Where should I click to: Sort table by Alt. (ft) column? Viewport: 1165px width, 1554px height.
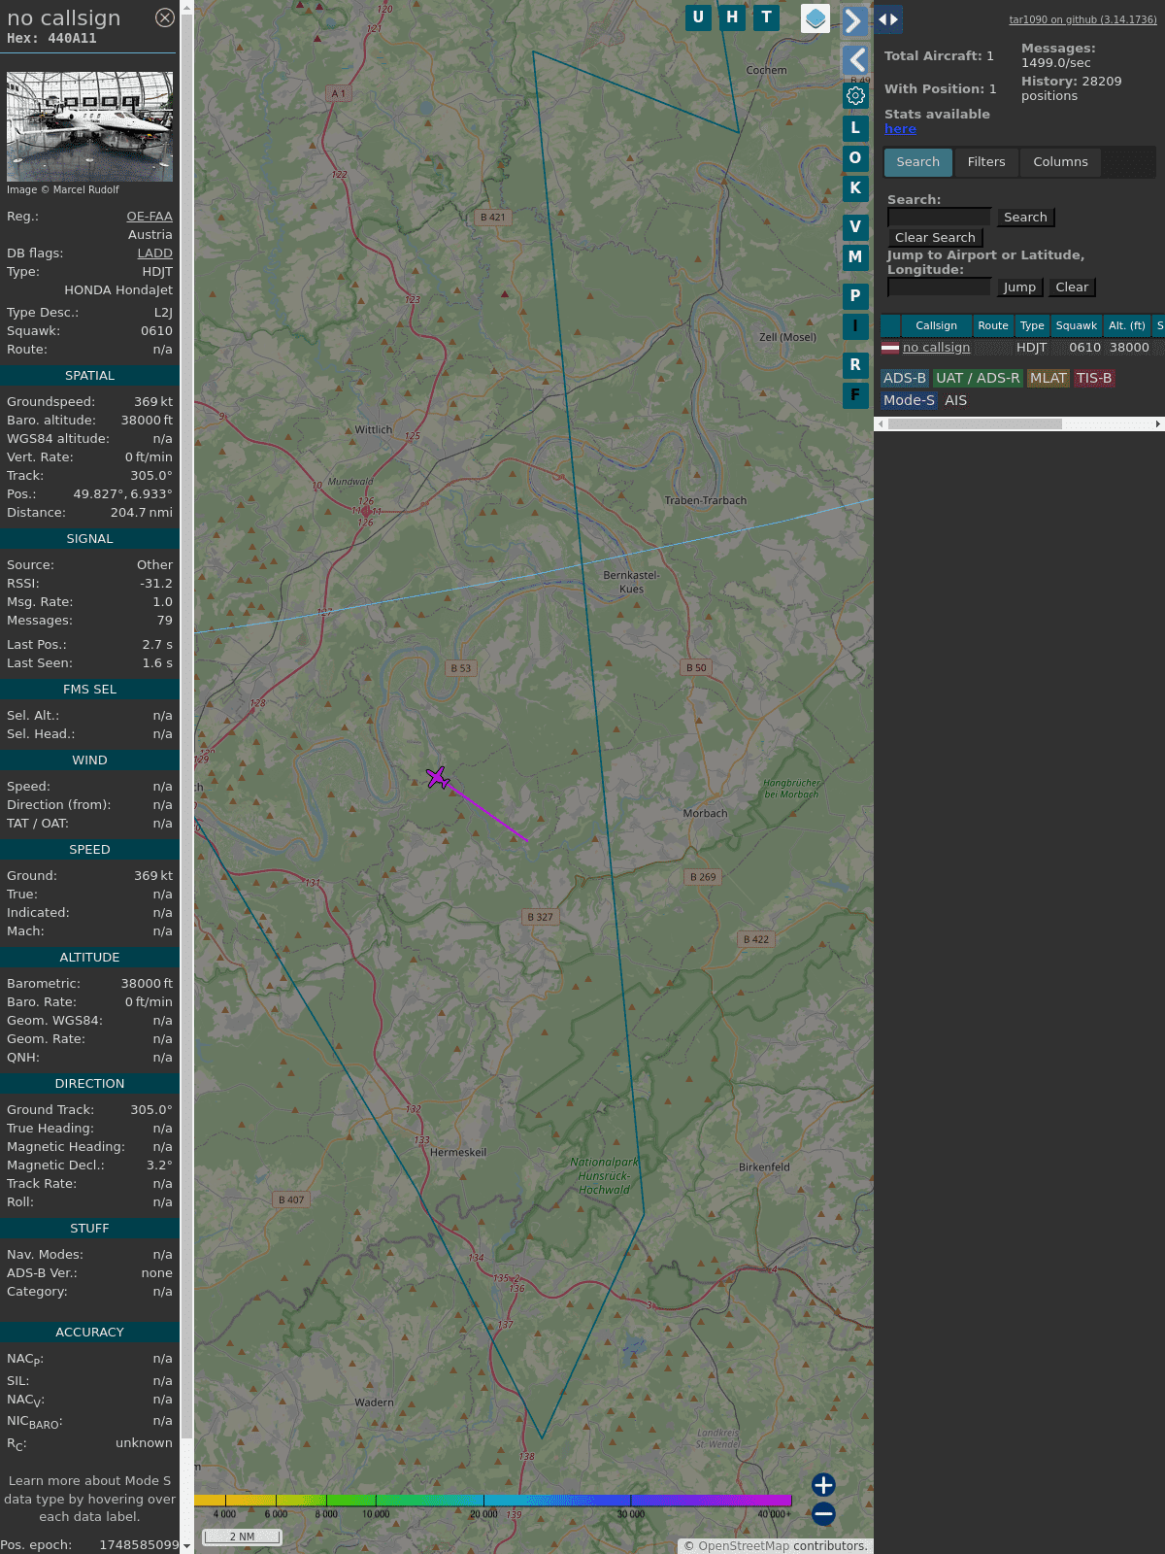click(1127, 326)
